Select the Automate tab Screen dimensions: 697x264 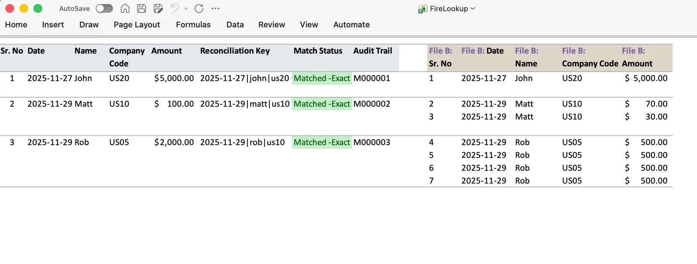coord(351,25)
